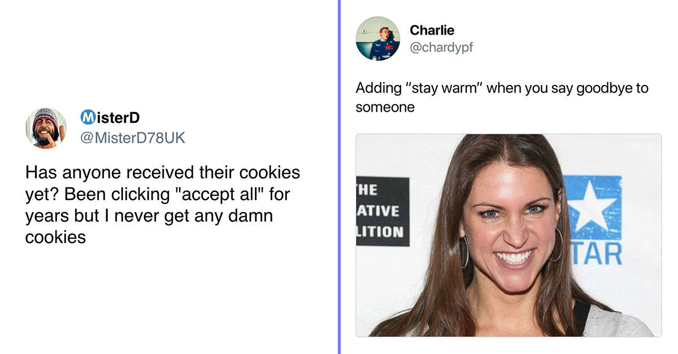Visit the @chardypf handle
This screenshot has height=354, width=678.
[441, 48]
